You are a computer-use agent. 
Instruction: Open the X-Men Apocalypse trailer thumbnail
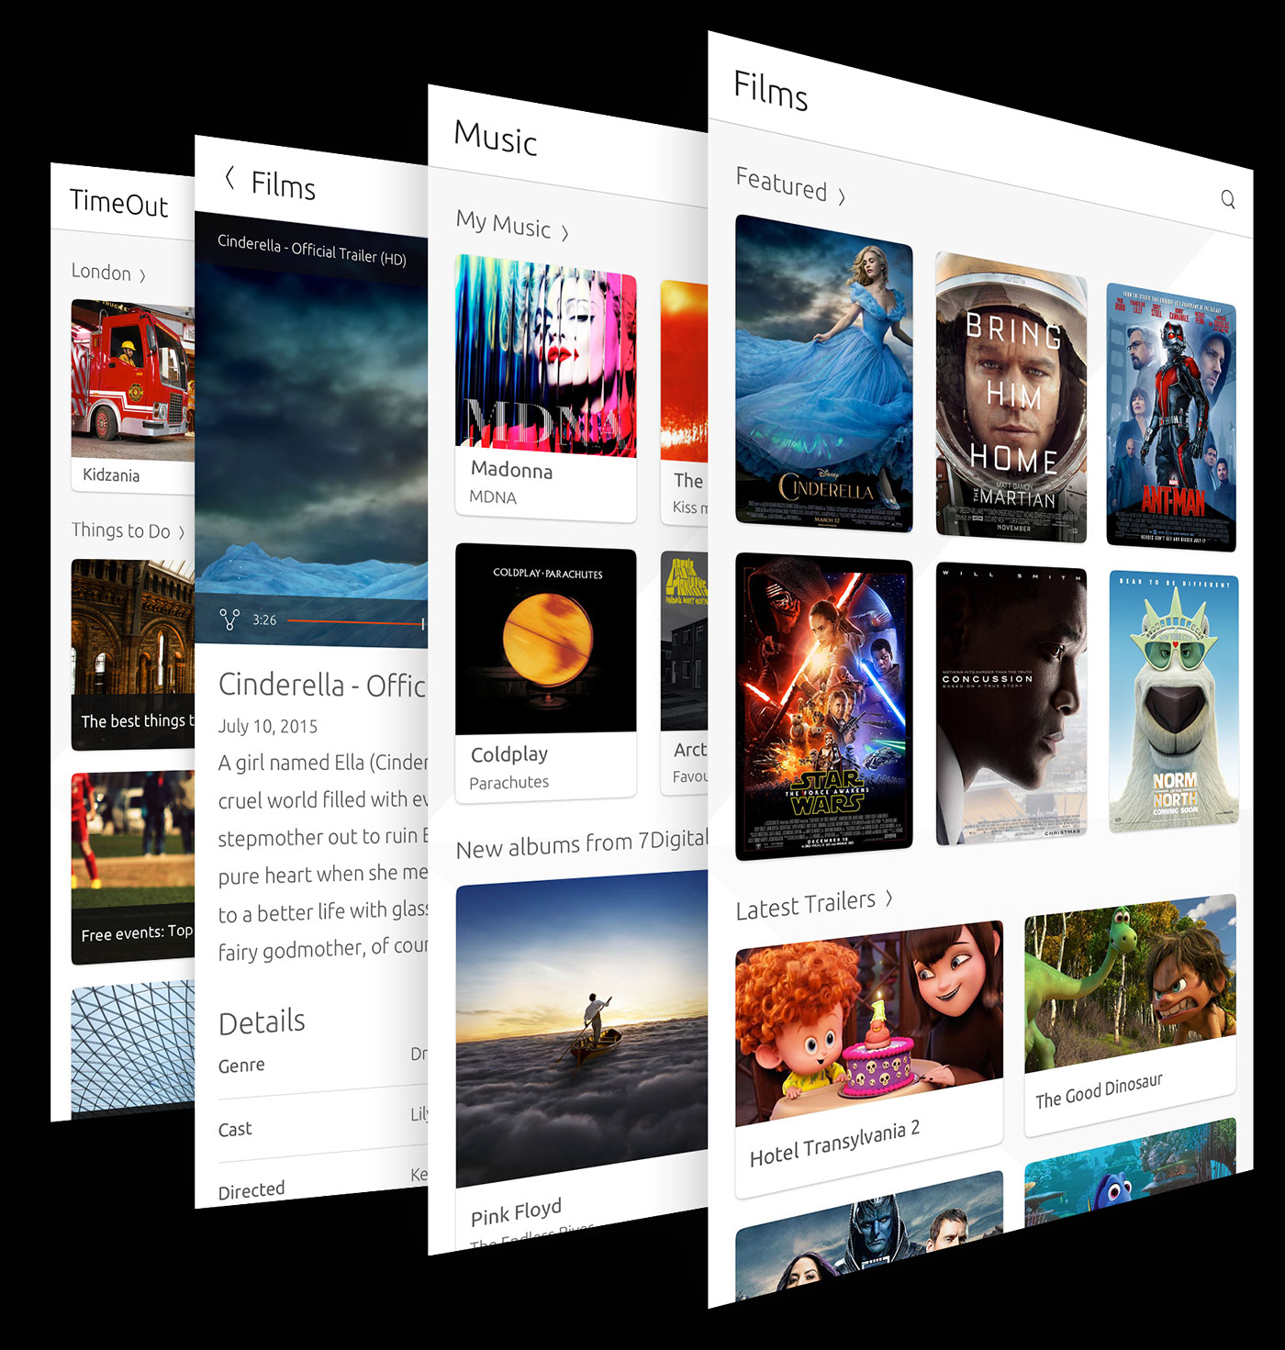868,1234
